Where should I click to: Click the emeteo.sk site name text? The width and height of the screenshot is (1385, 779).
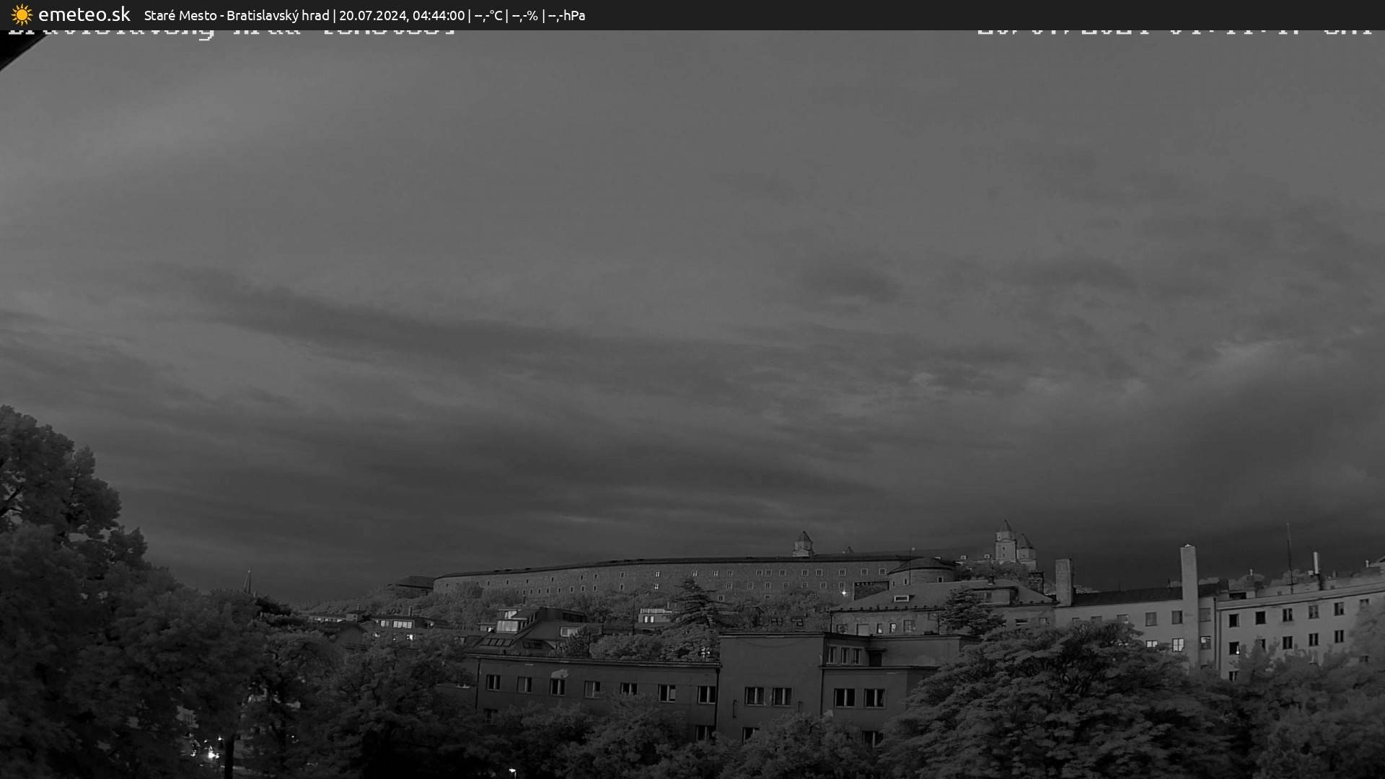pyautogui.click(x=84, y=14)
